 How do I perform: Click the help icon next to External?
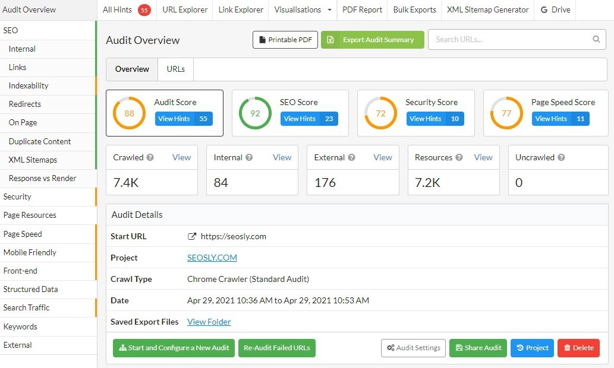[352, 157]
